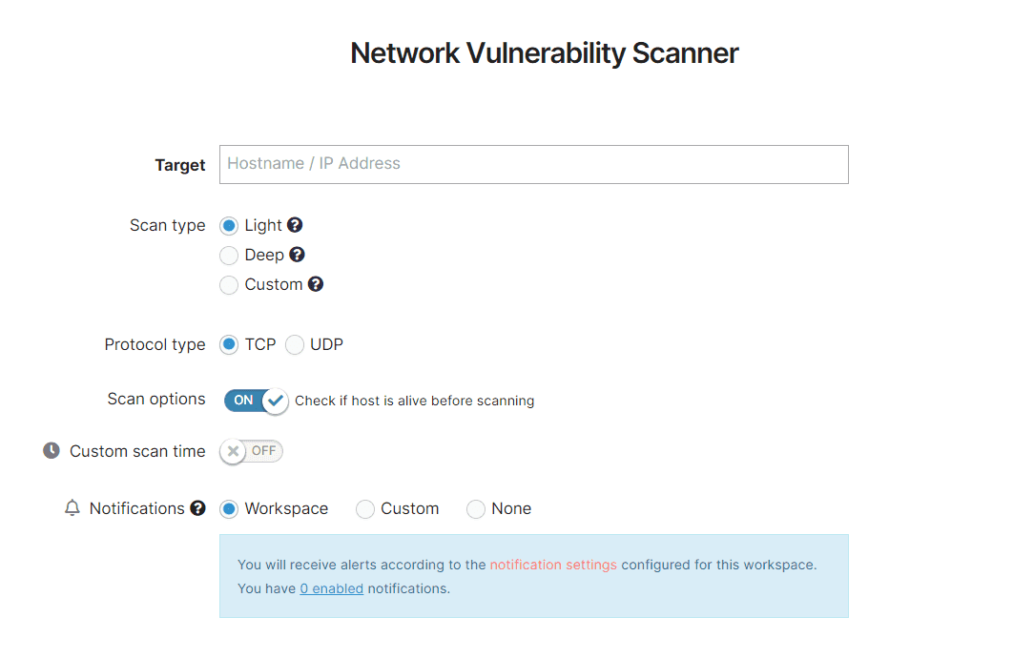Click the X icon on the OFF switch
The width and height of the screenshot is (1013, 659).
[x=232, y=450]
